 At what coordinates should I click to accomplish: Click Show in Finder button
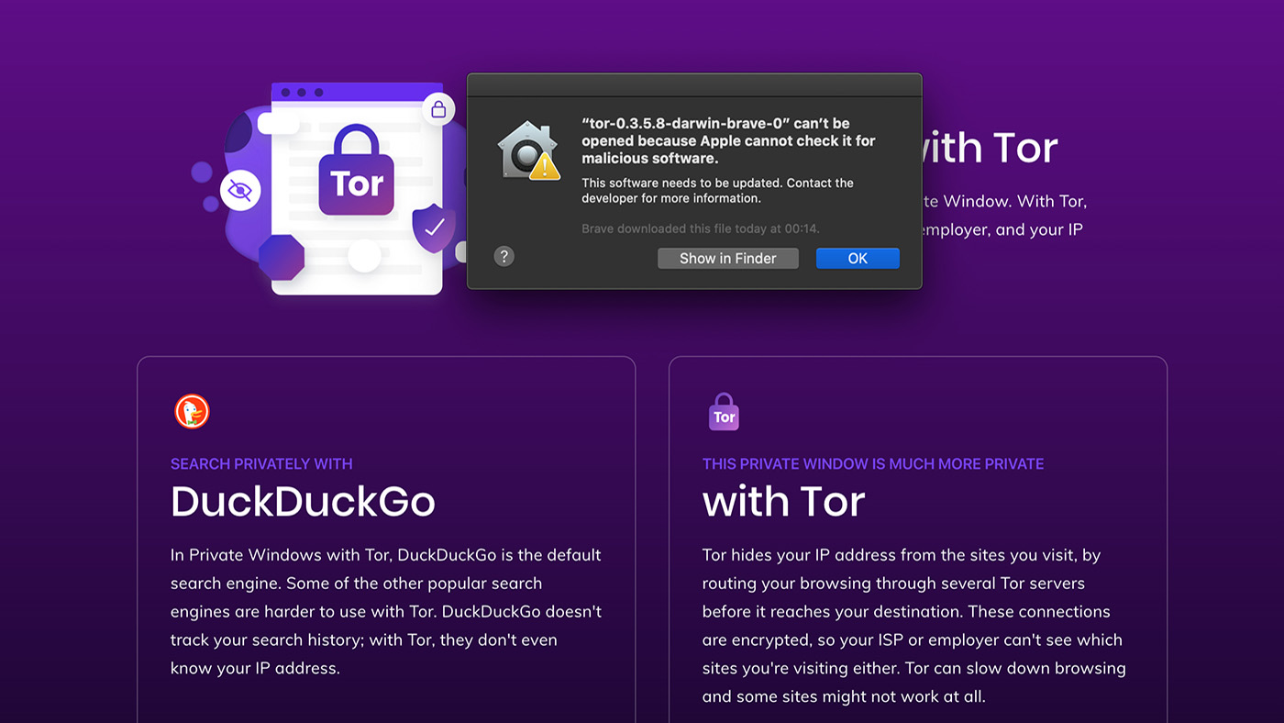click(x=728, y=259)
